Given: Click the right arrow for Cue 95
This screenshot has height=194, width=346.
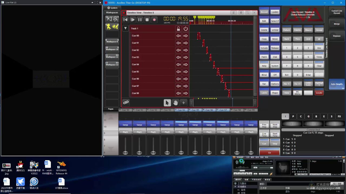Looking at the screenshot, I should [186, 72].
